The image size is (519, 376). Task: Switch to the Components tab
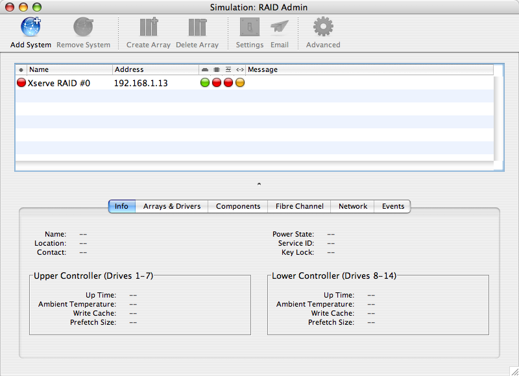point(238,206)
